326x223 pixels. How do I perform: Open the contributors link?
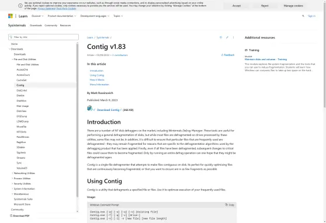(x=120, y=55)
